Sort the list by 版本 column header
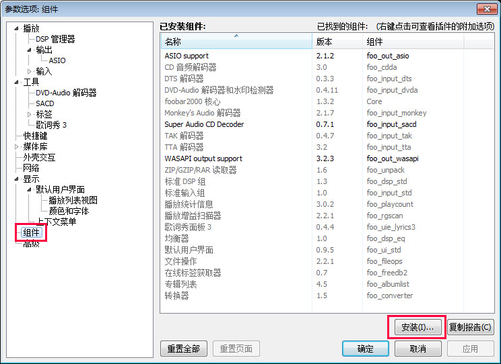The width and height of the screenshot is (501, 364). [337, 42]
